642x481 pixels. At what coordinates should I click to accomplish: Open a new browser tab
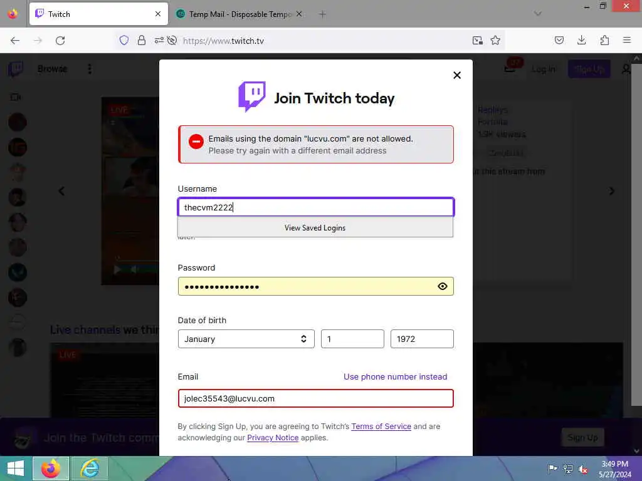tap(323, 14)
